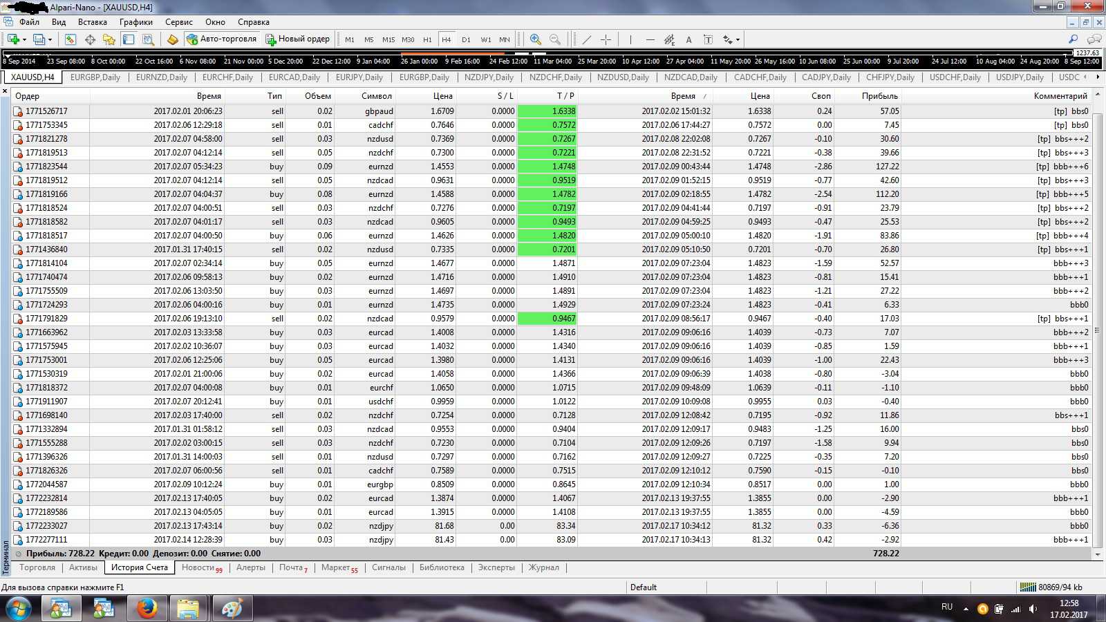The height and width of the screenshot is (622, 1106).
Task: Expand the arrows objects dropdown
Action: [738, 39]
